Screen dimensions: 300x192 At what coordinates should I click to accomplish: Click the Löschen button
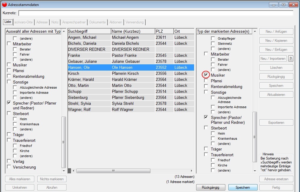point(276,68)
